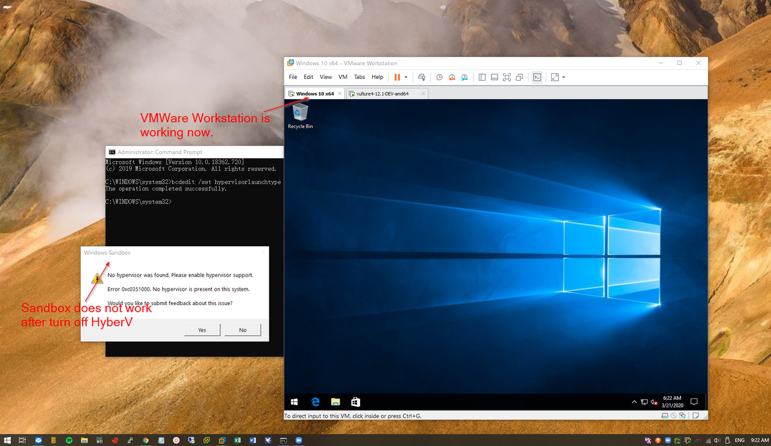This screenshot has height=446, width=771.
Task: Click the host volume tray icon
Action: [x=717, y=440]
